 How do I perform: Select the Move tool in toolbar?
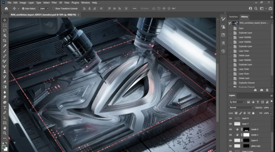pyautogui.click(x=4, y=20)
